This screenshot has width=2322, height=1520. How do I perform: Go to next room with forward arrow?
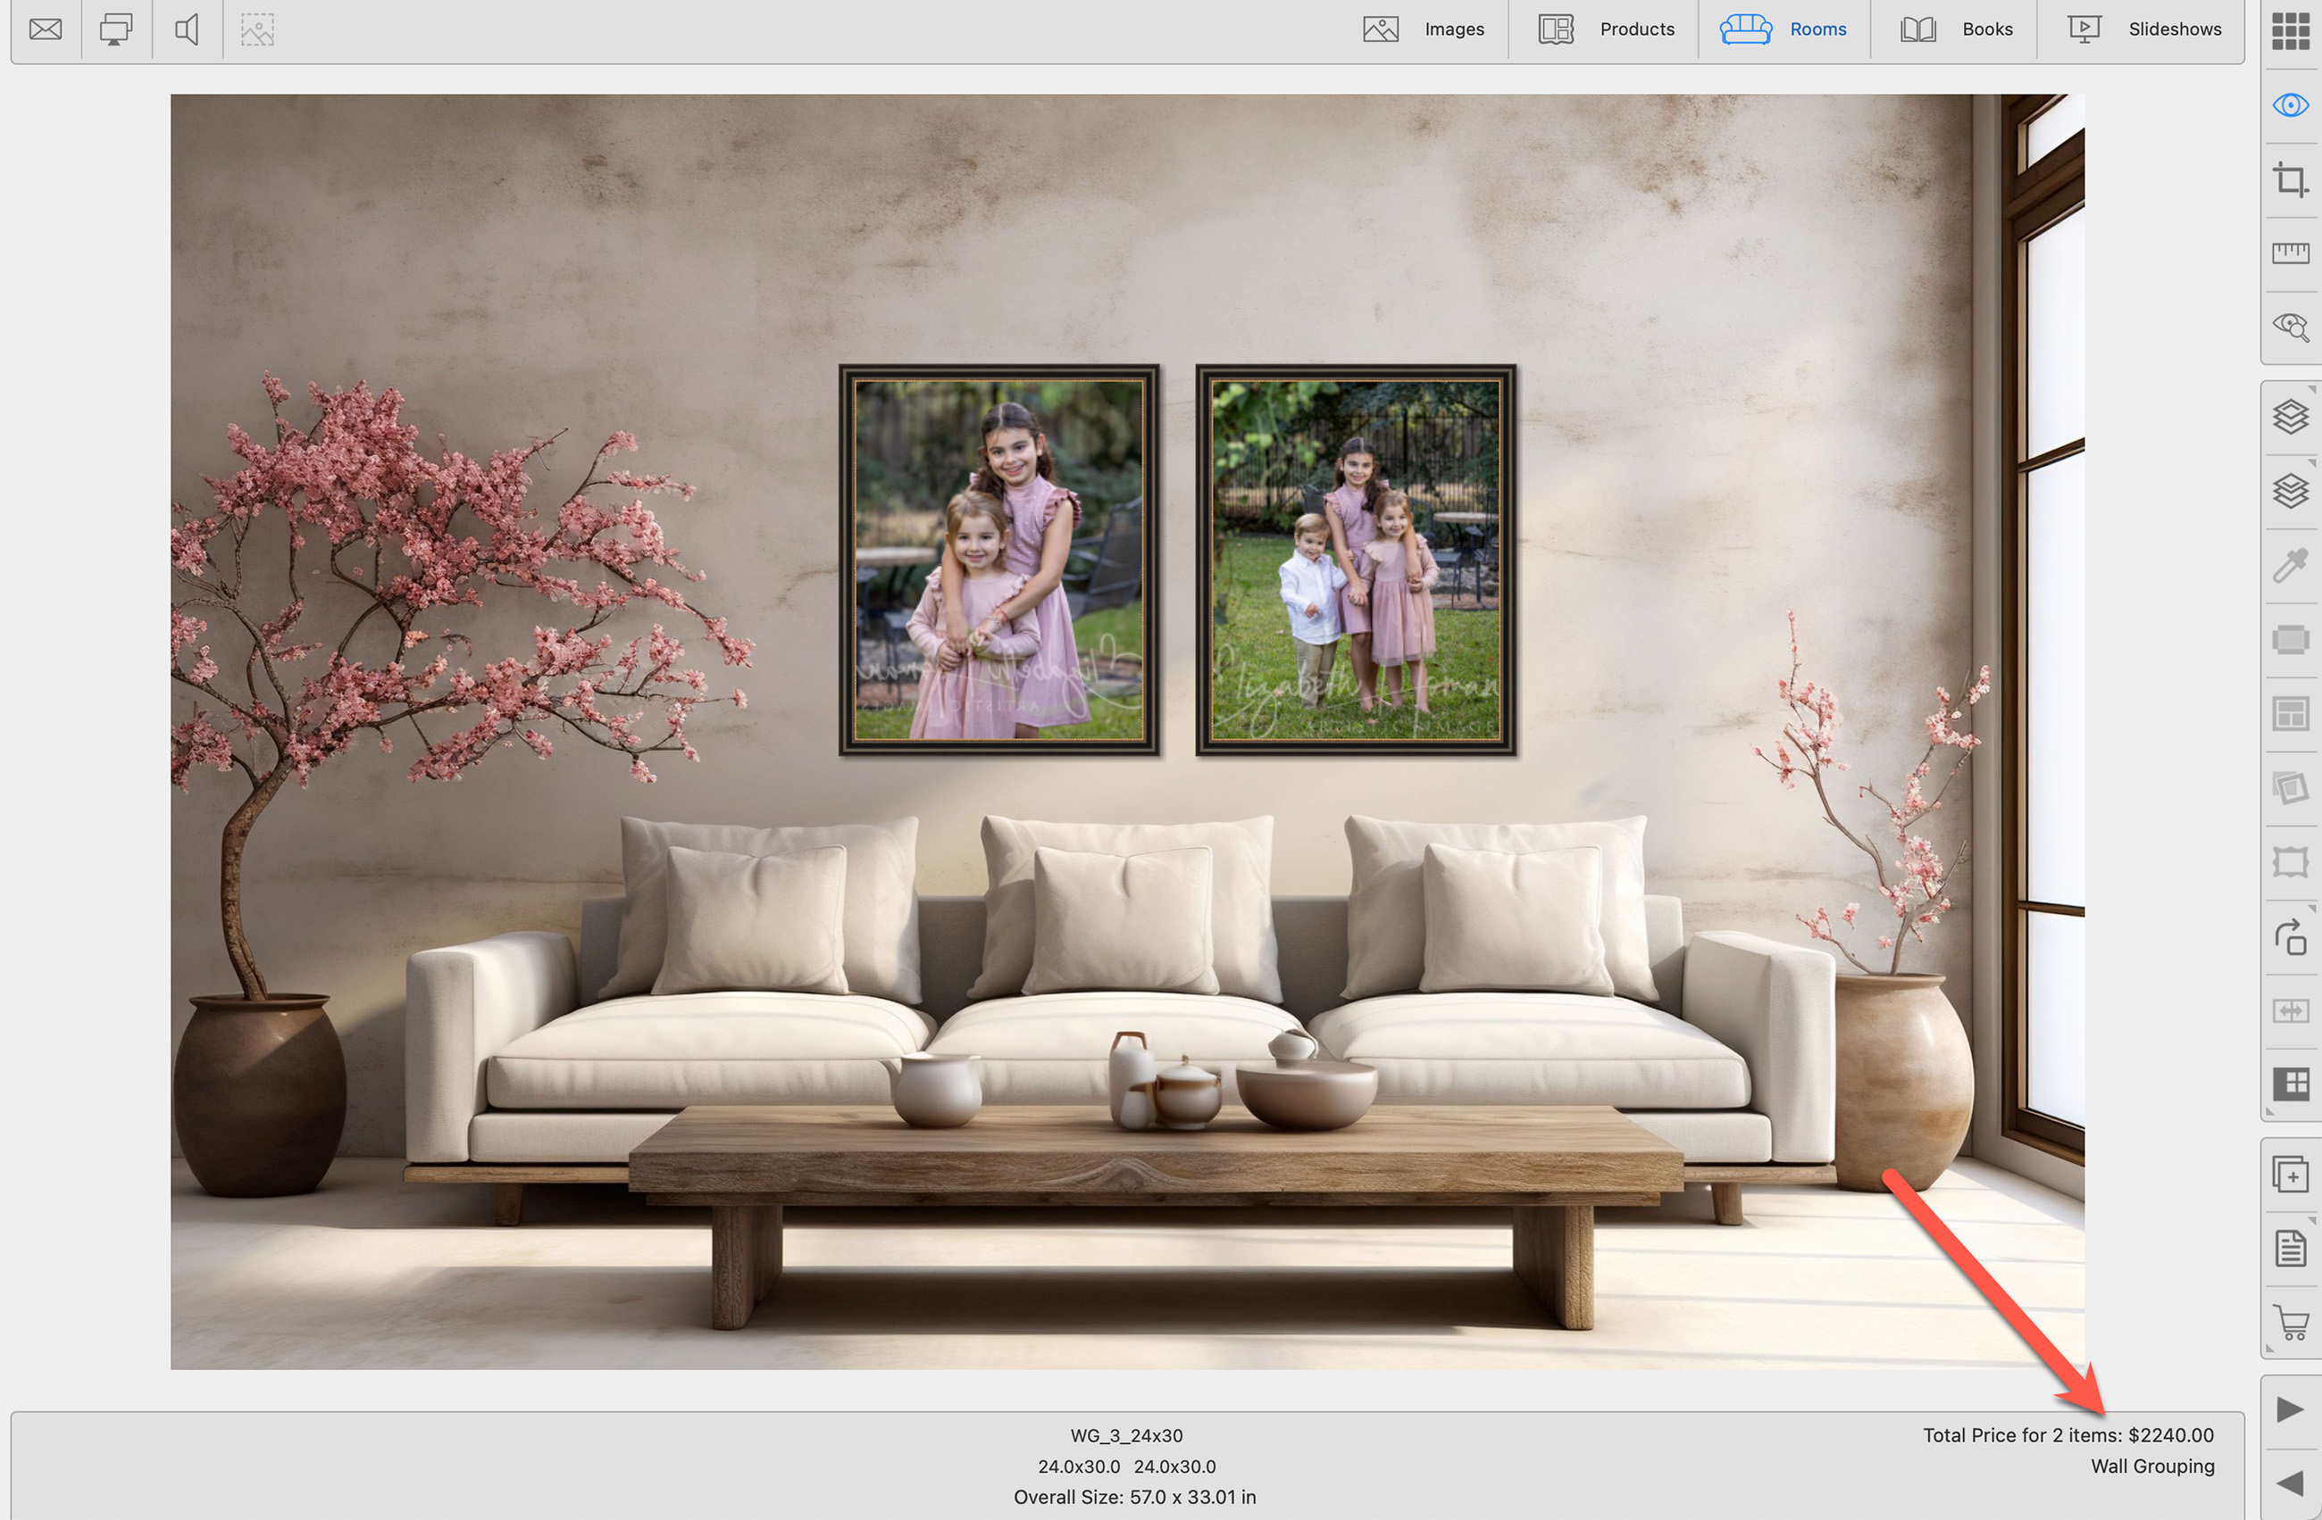pos(2290,1410)
